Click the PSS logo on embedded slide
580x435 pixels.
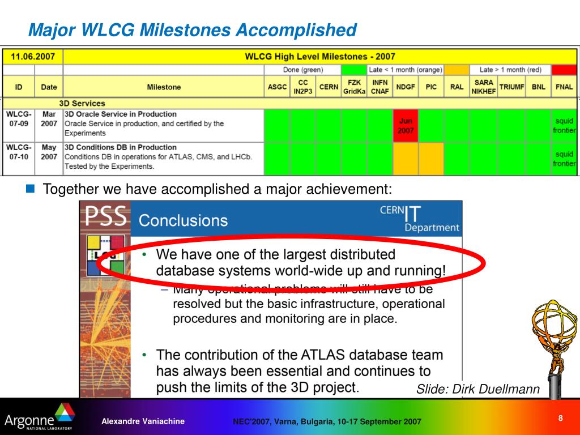point(106,216)
